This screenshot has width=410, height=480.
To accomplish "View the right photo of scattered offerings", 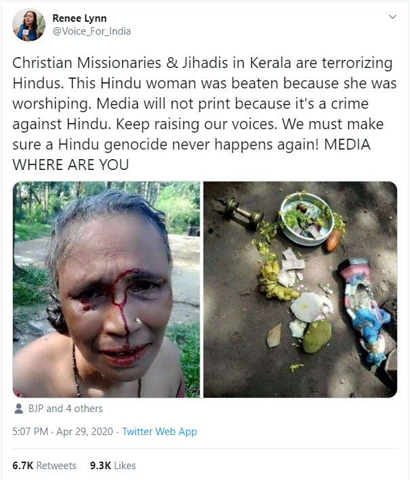I will pos(300,290).
